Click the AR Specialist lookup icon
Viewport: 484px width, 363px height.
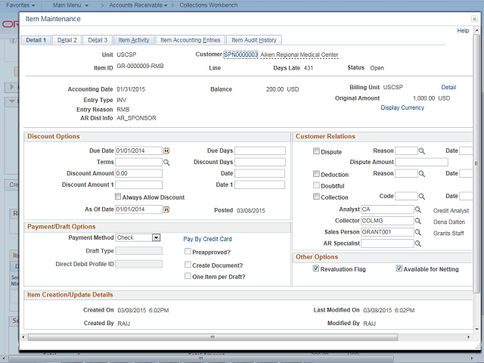pos(417,244)
